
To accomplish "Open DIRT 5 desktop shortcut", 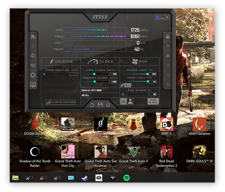I will [167, 126].
